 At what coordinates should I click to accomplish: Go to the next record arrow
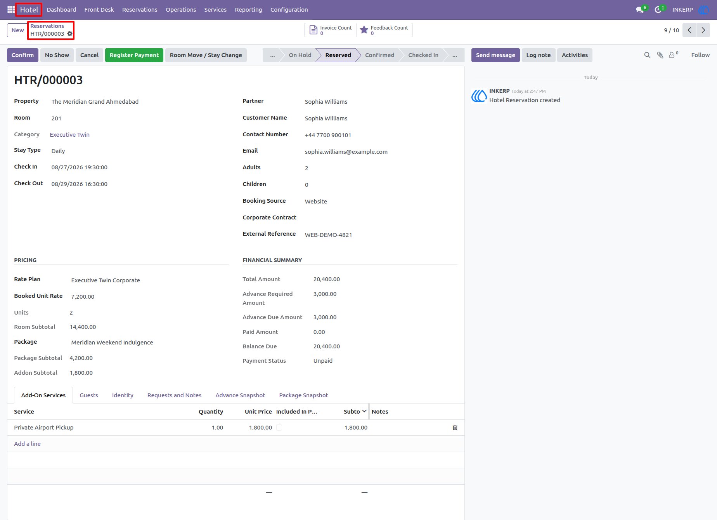pos(703,30)
